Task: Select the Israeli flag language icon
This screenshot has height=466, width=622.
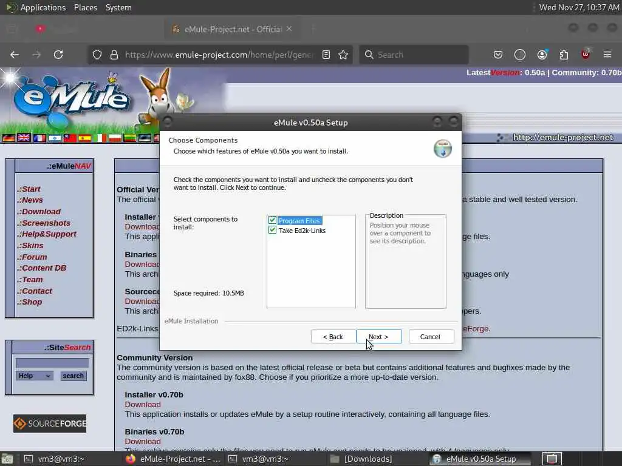Action: coord(55,138)
